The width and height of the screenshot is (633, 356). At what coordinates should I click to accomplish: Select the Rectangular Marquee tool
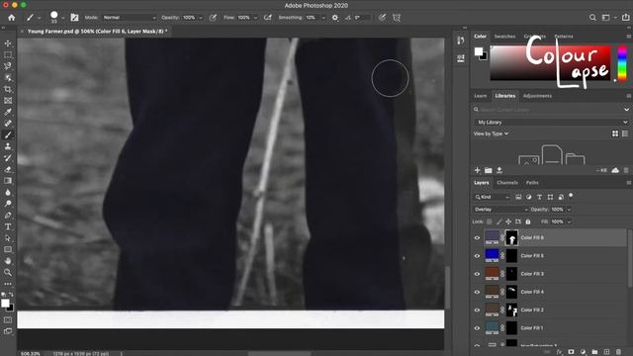click(8, 54)
